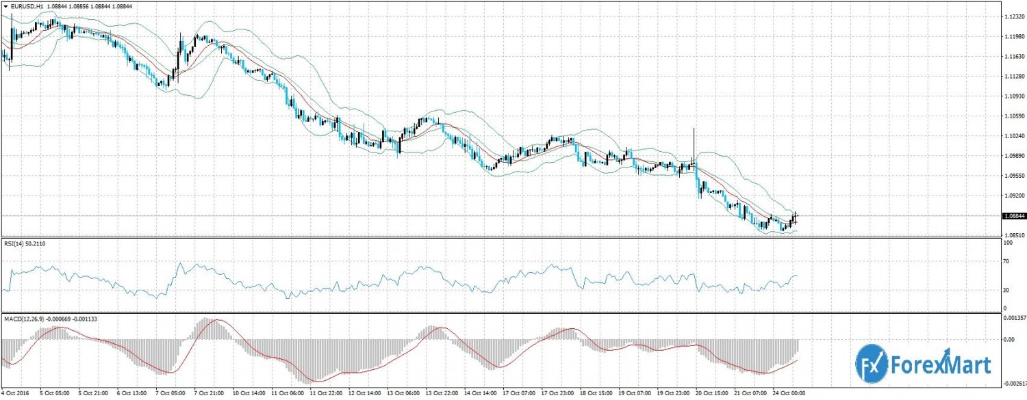Click the 1.10240 price level on the axis
The width and height of the screenshot is (1027, 400).
(x=1013, y=136)
